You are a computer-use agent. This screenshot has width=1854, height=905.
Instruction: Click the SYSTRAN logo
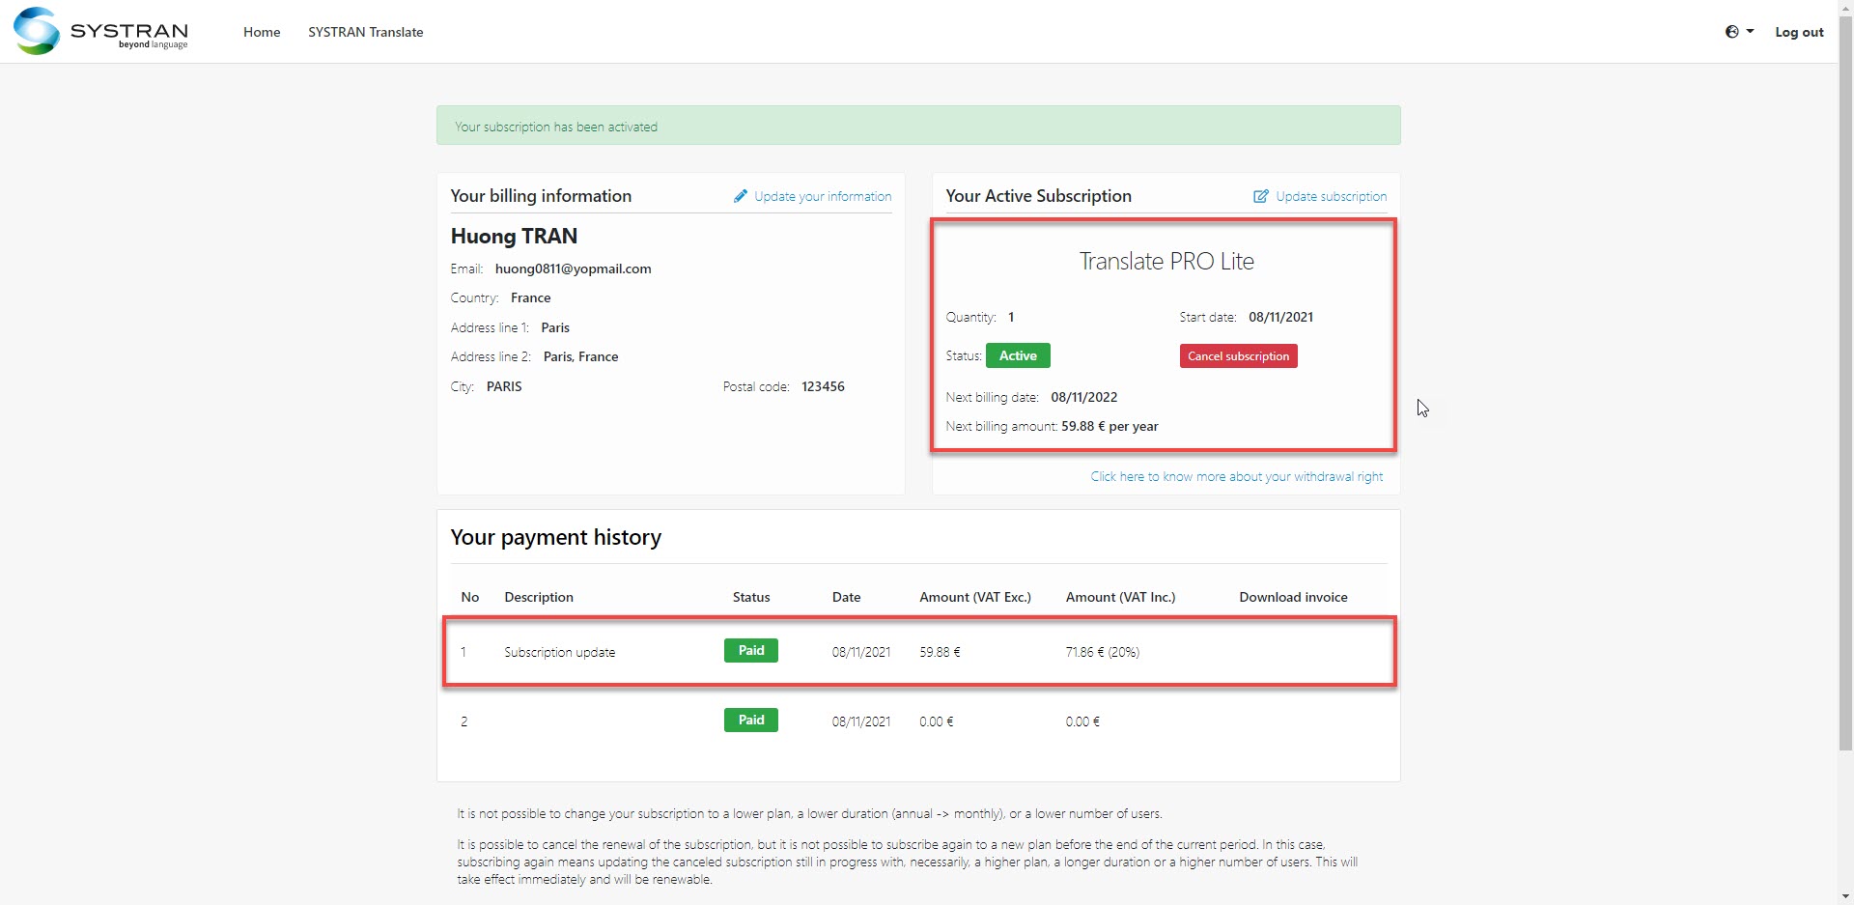[100, 31]
